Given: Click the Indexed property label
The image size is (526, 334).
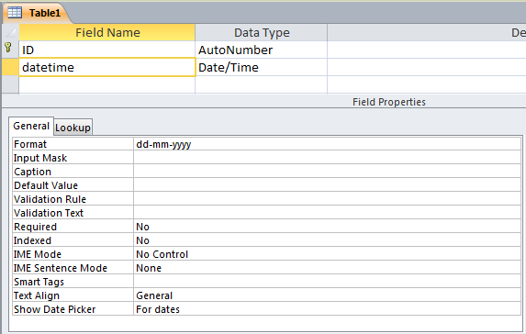Looking at the screenshot, I should (x=73, y=240).
